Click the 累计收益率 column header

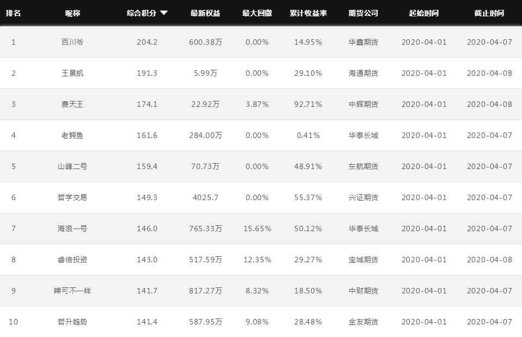(x=308, y=13)
